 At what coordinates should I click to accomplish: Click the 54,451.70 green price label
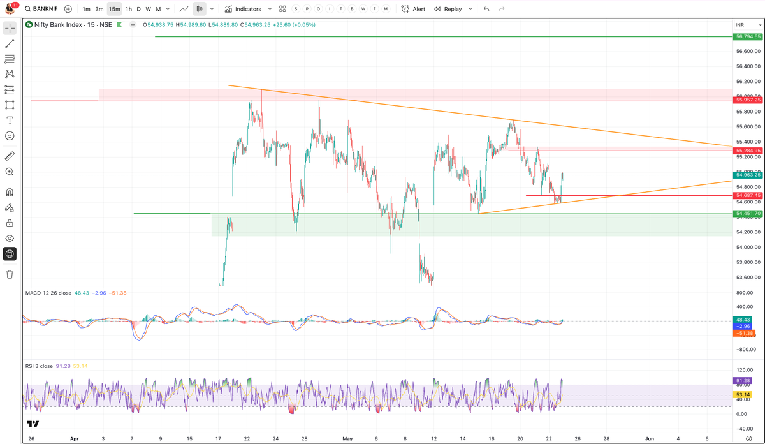(x=748, y=213)
